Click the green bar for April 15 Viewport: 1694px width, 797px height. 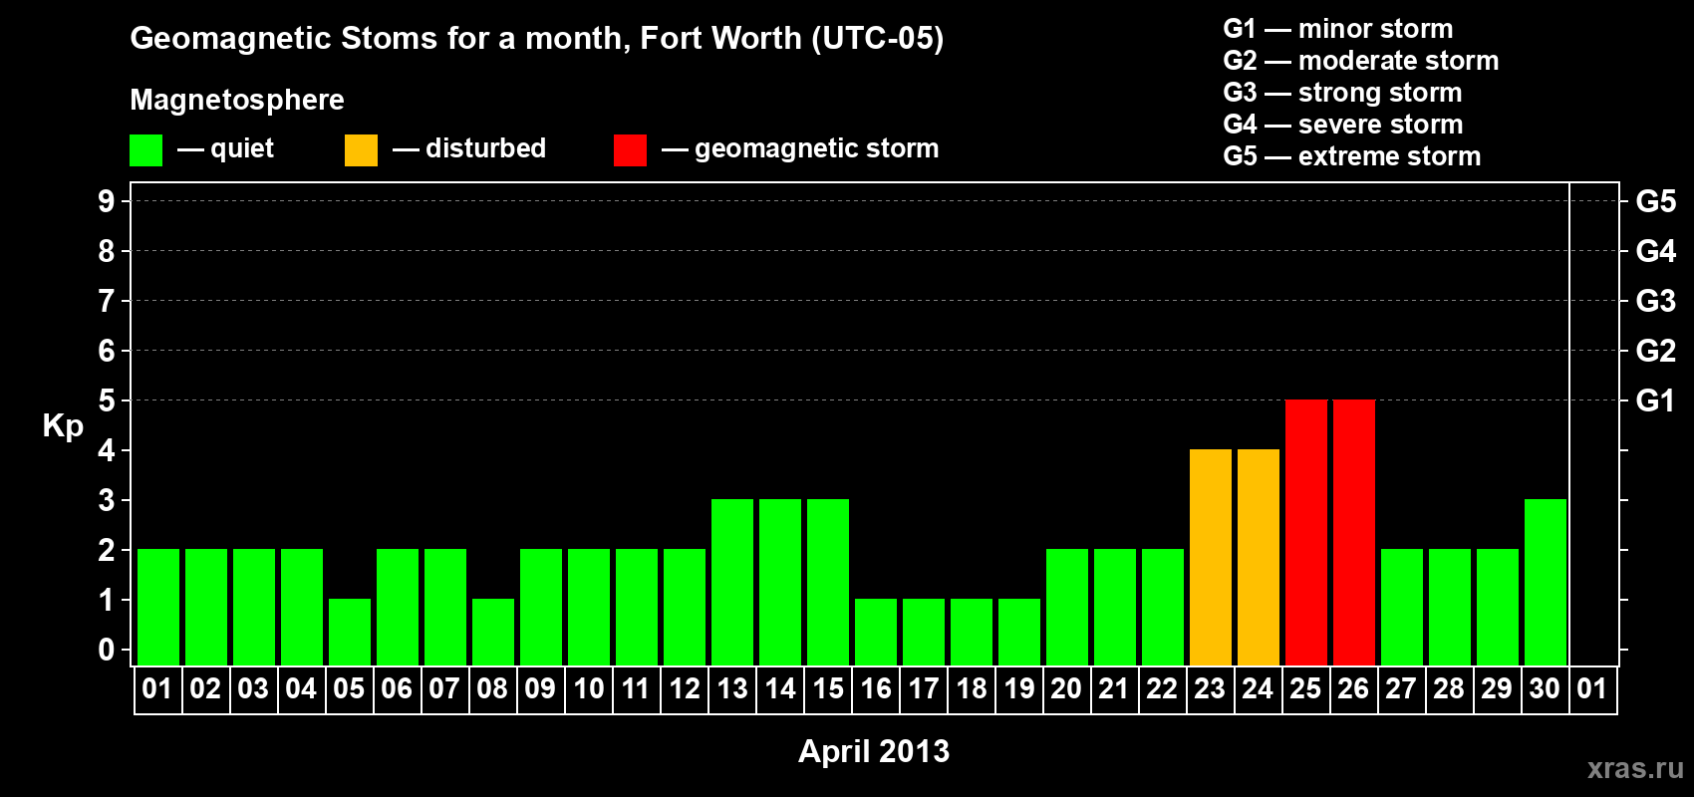pos(828,583)
